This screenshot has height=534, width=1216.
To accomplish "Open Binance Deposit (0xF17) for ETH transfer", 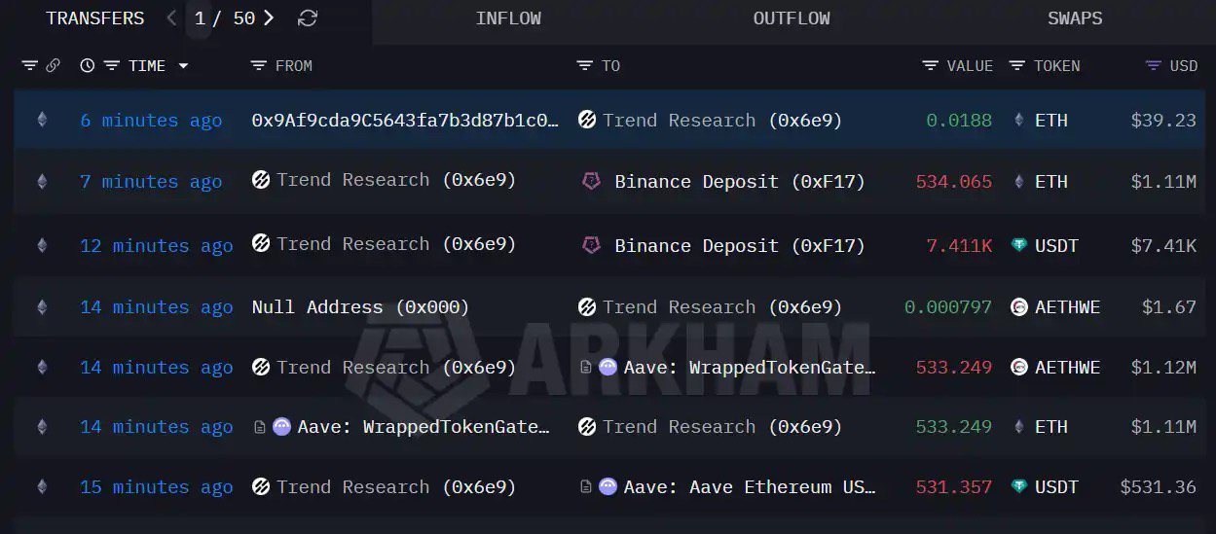I will [739, 182].
